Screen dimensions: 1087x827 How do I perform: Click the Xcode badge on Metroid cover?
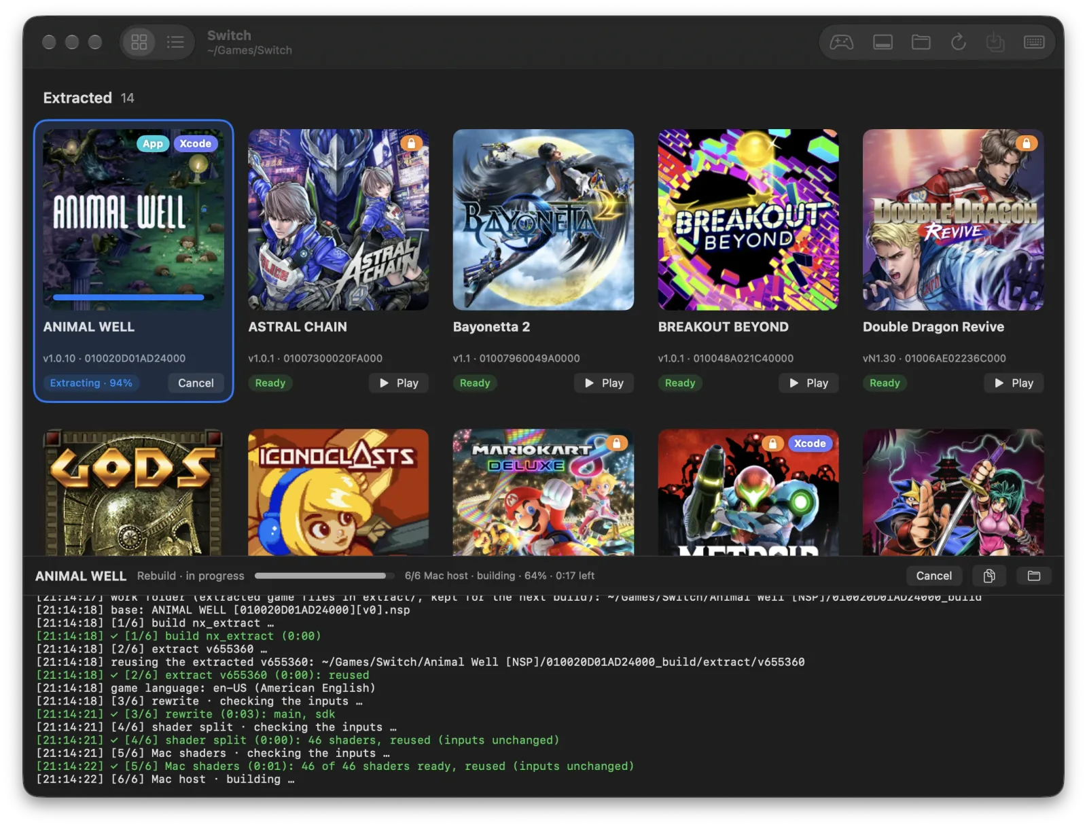click(810, 444)
